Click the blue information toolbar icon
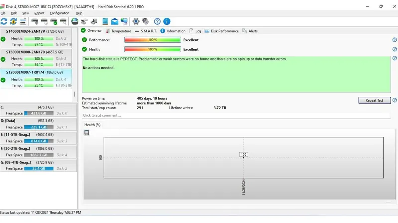The width and height of the screenshot is (398, 223). [x=167, y=22]
